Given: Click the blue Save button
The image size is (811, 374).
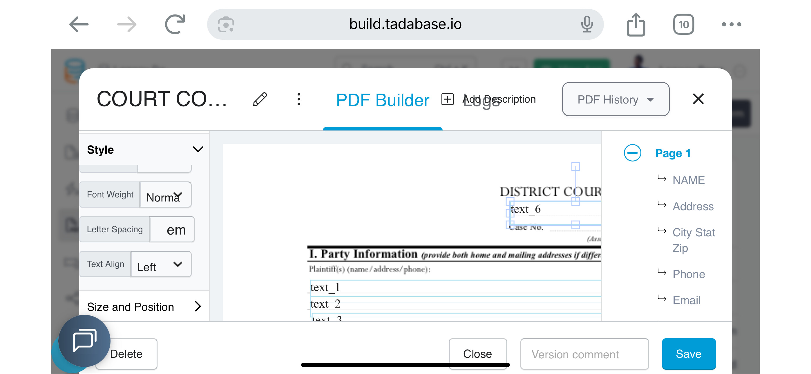Looking at the screenshot, I should 688,353.
